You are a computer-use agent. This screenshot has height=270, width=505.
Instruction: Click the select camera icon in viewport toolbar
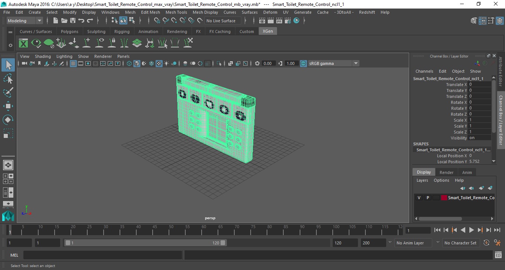coord(25,63)
